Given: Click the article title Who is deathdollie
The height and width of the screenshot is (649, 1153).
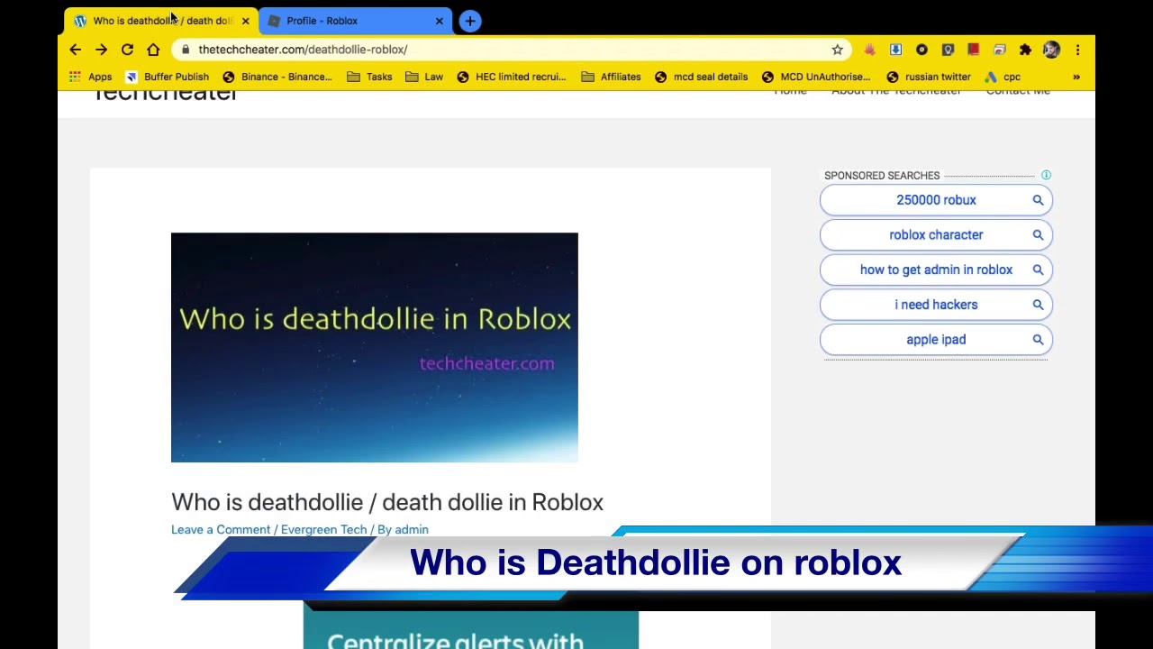Looking at the screenshot, I should pyautogui.click(x=387, y=502).
